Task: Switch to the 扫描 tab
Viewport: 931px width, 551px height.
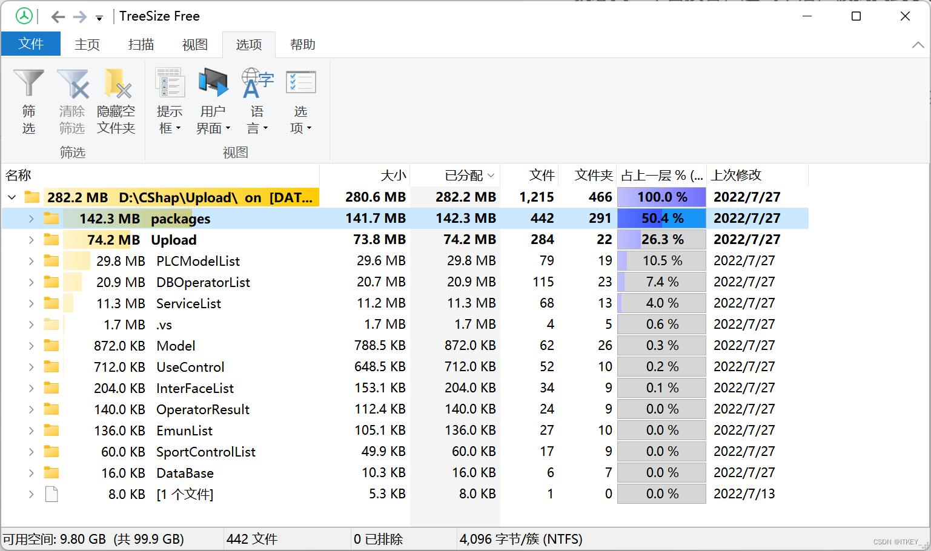Action: pos(141,44)
